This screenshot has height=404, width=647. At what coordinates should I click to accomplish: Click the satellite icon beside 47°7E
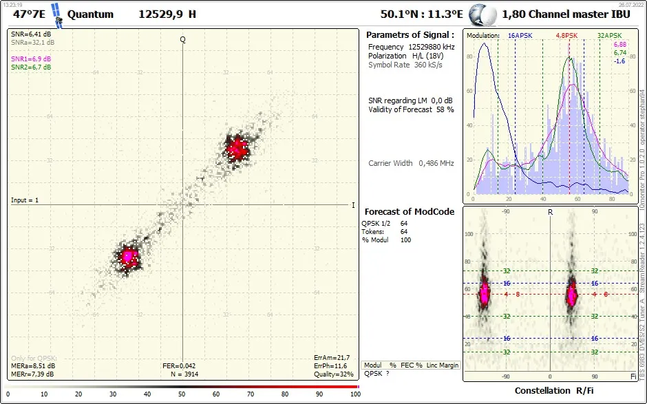(57, 16)
